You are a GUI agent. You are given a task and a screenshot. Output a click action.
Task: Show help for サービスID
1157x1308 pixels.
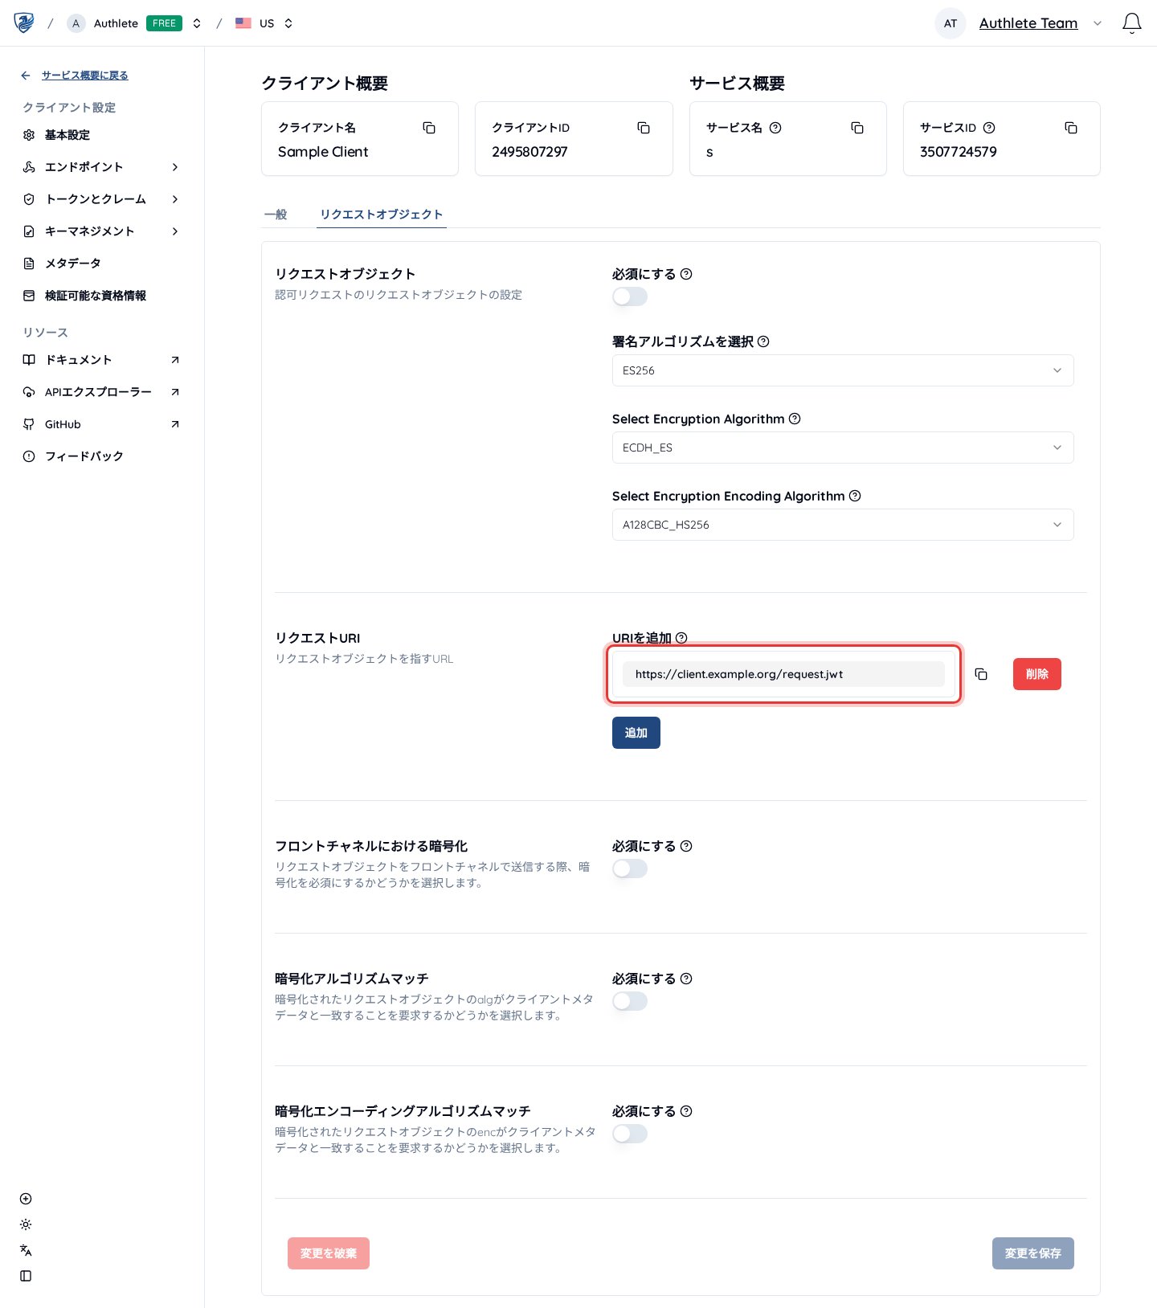tap(989, 128)
